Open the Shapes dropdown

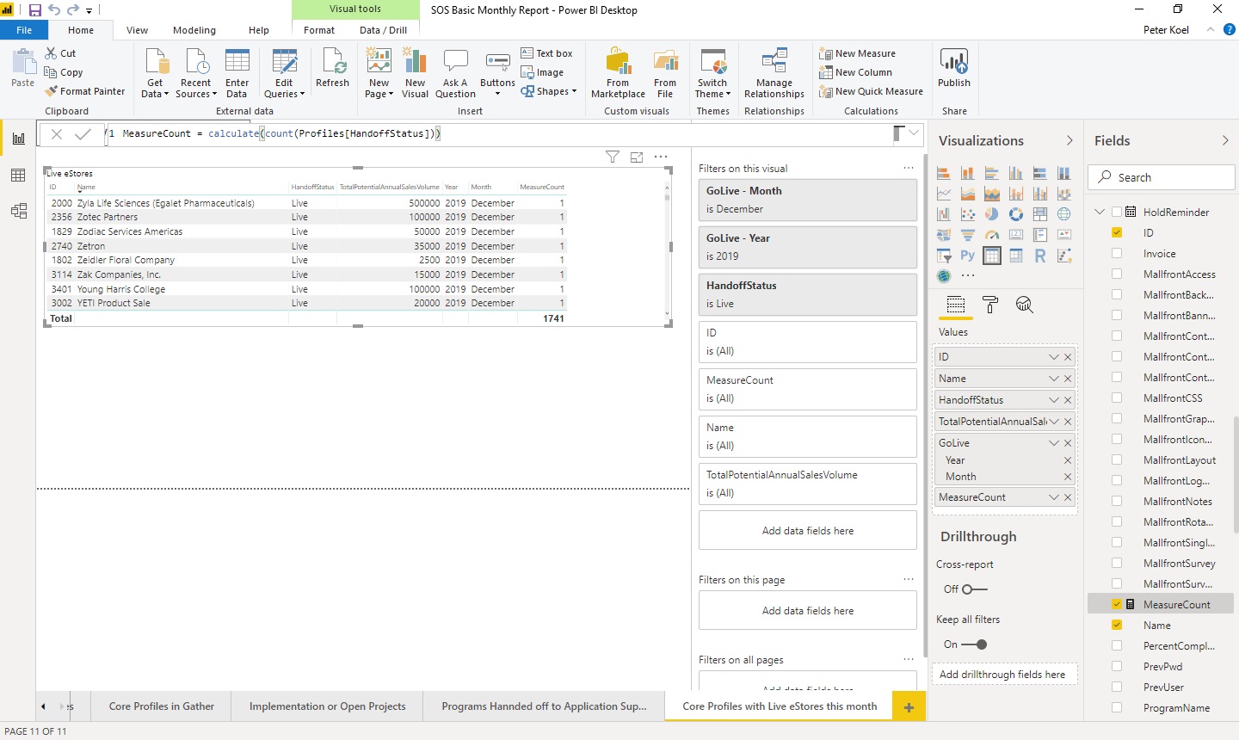pyautogui.click(x=549, y=91)
